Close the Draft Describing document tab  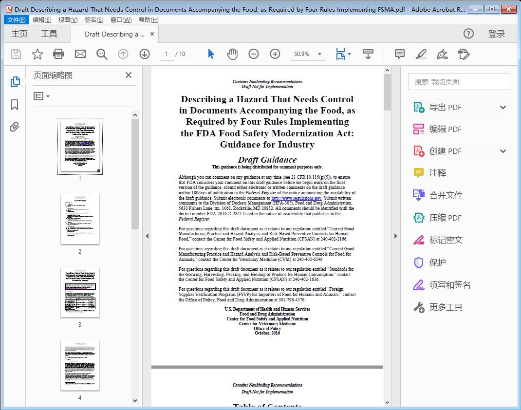click(x=152, y=34)
